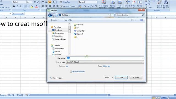Click the Back arrow in Save As dialog
This screenshot has width=176, height=99.
[x=50, y=15]
